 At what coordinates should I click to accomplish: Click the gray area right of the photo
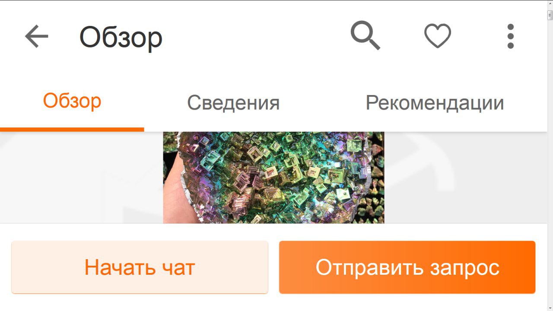[465, 178]
